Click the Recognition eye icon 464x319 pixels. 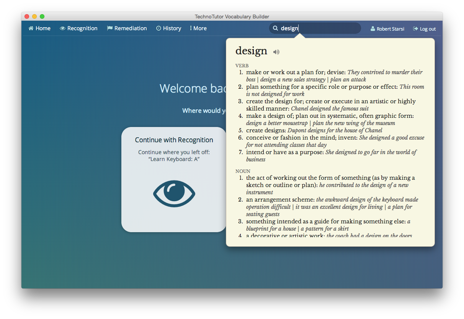62,28
